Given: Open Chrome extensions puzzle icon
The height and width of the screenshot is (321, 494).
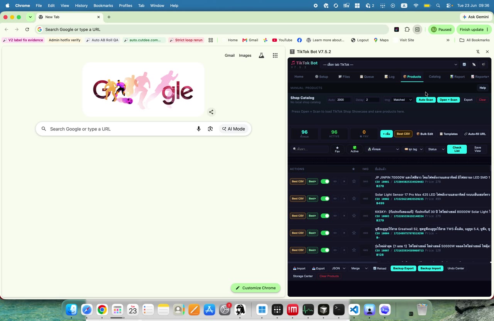Looking at the screenshot, I should pyautogui.click(x=407, y=29).
